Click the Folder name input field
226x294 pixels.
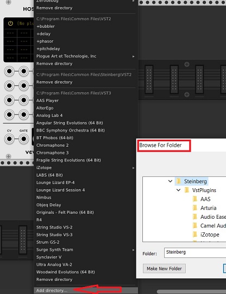click(195, 253)
